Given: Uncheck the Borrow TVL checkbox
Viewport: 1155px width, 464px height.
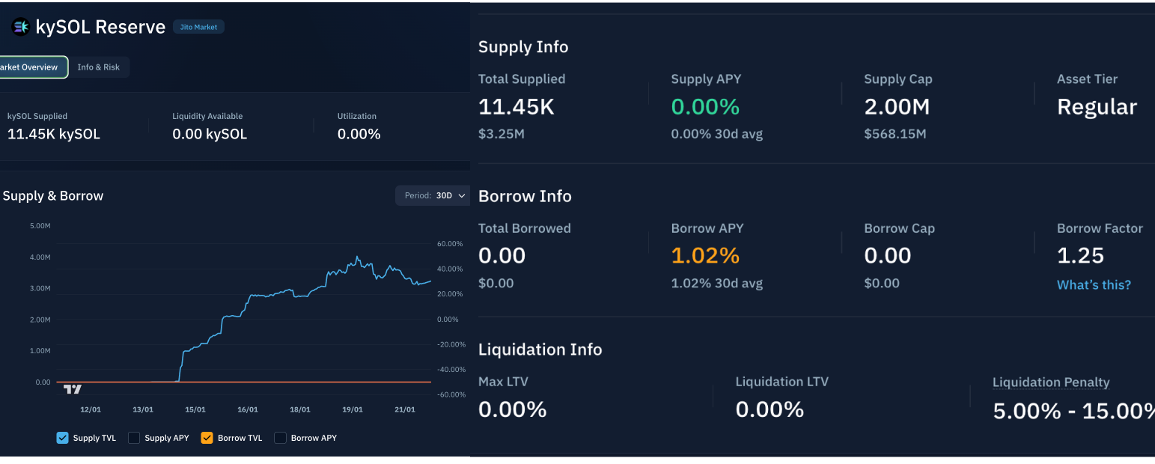Looking at the screenshot, I should pos(207,438).
